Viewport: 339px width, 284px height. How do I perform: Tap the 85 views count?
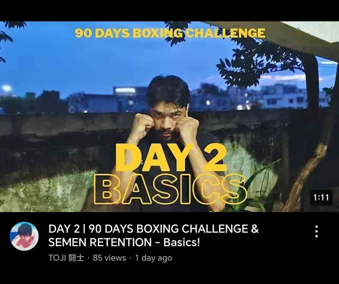click(x=110, y=258)
